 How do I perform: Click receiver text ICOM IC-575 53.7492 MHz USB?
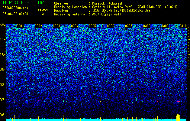coord(121,11)
